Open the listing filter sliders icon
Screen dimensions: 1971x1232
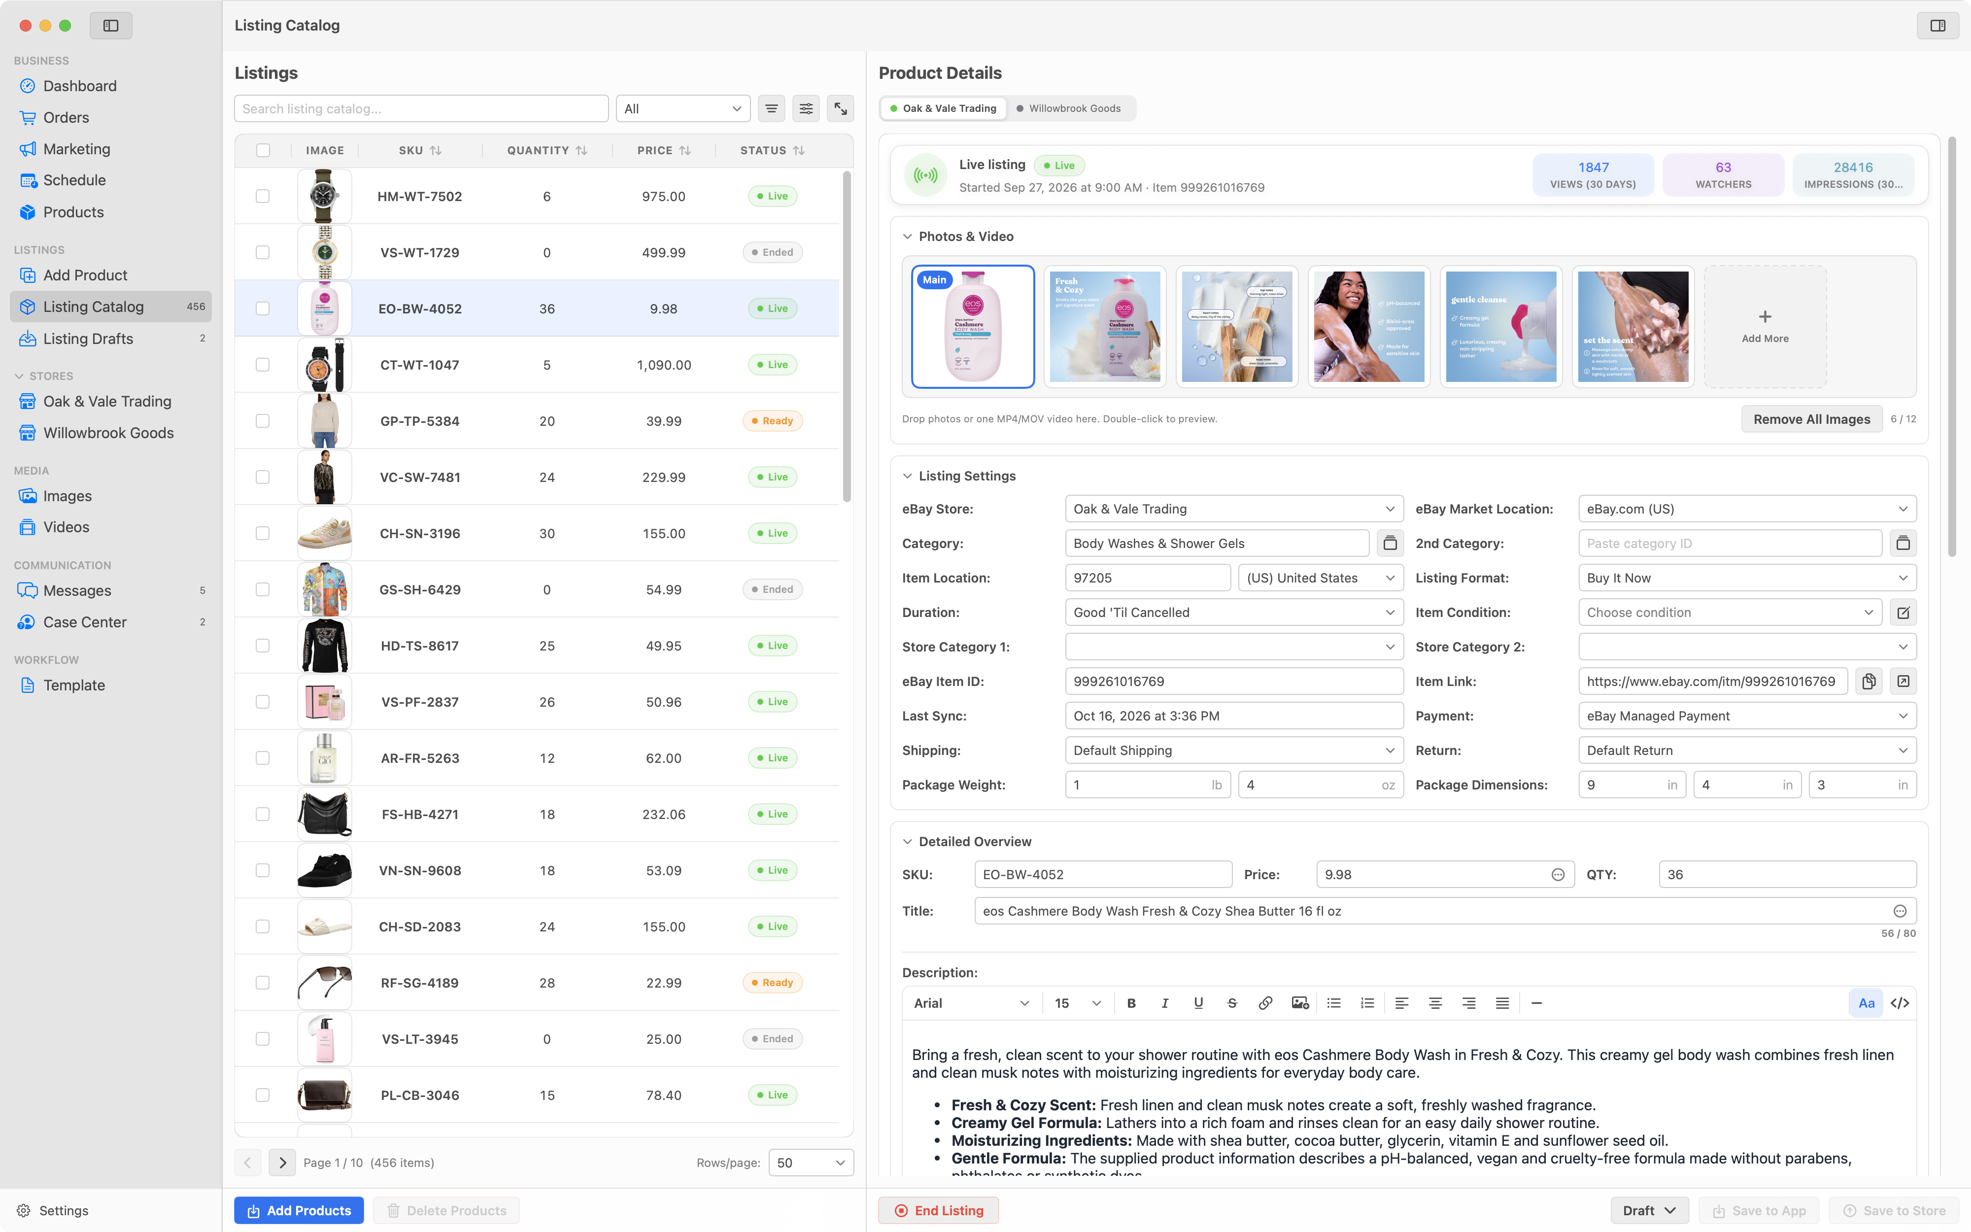pos(806,108)
